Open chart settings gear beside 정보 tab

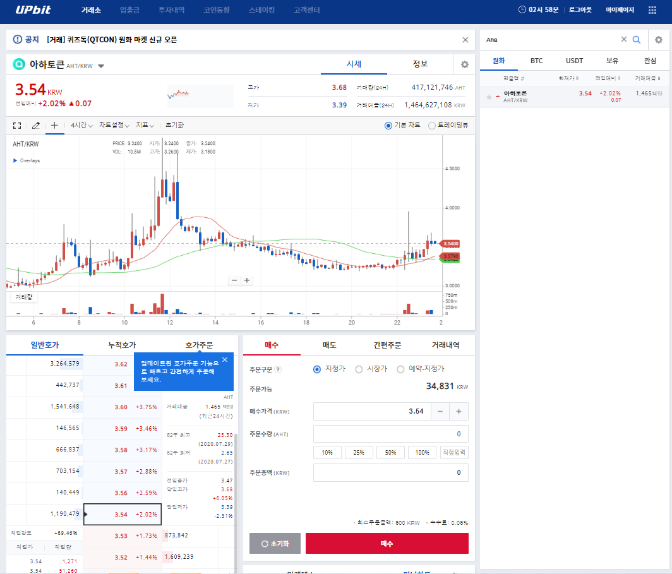pyautogui.click(x=465, y=64)
